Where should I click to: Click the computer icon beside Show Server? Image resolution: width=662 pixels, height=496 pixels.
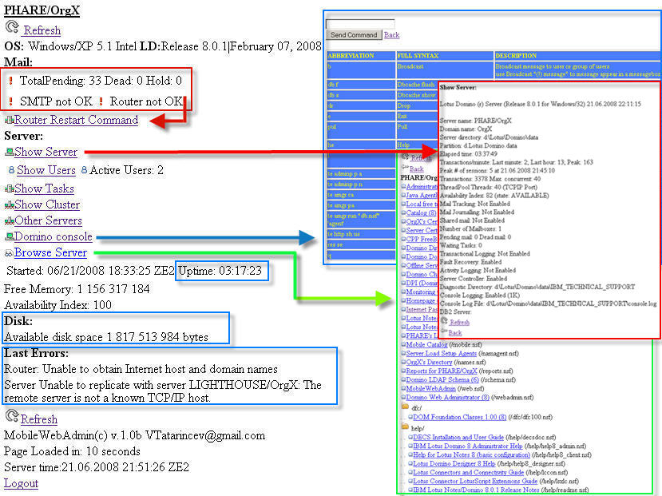(x=10, y=152)
